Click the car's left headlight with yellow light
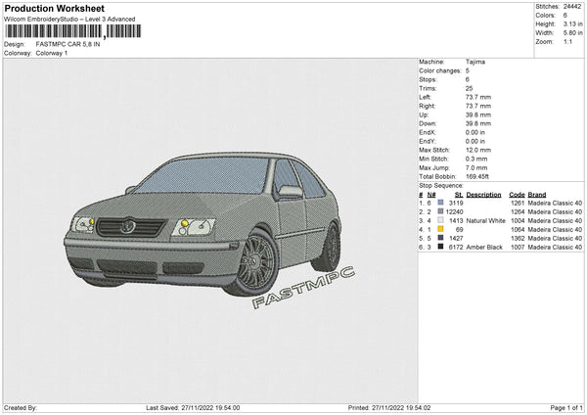The height and width of the screenshot is (415, 587). [85, 223]
